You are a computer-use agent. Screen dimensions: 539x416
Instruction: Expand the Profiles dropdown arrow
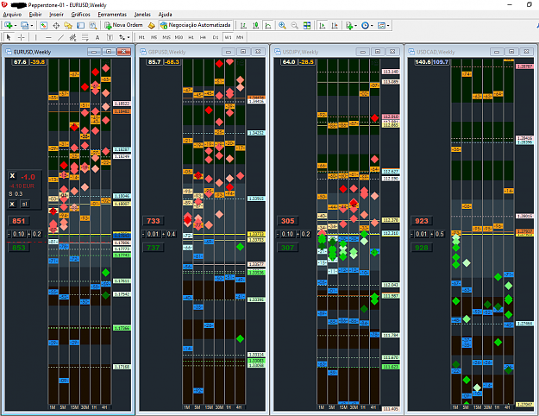pyautogui.click(x=32, y=26)
